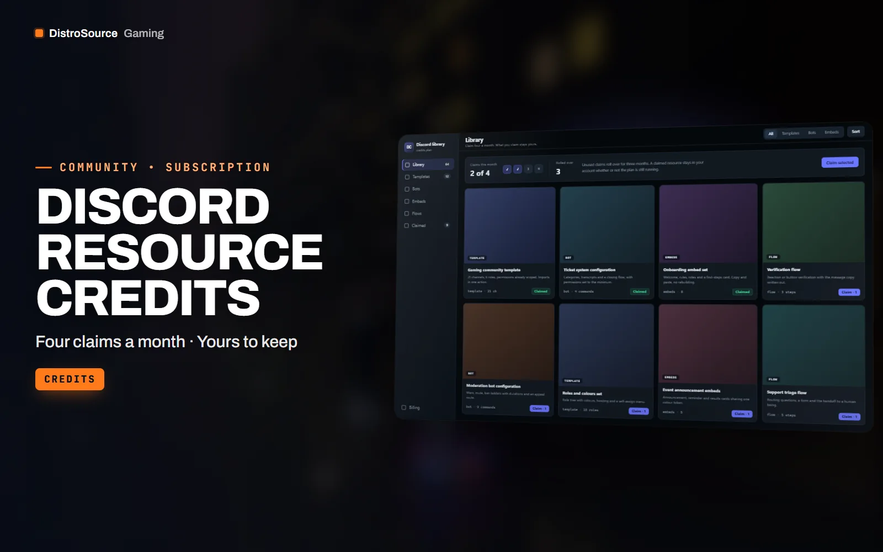Click the Billing icon at sidebar bottom
Image resolution: width=883 pixels, height=552 pixels.
click(404, 407)
